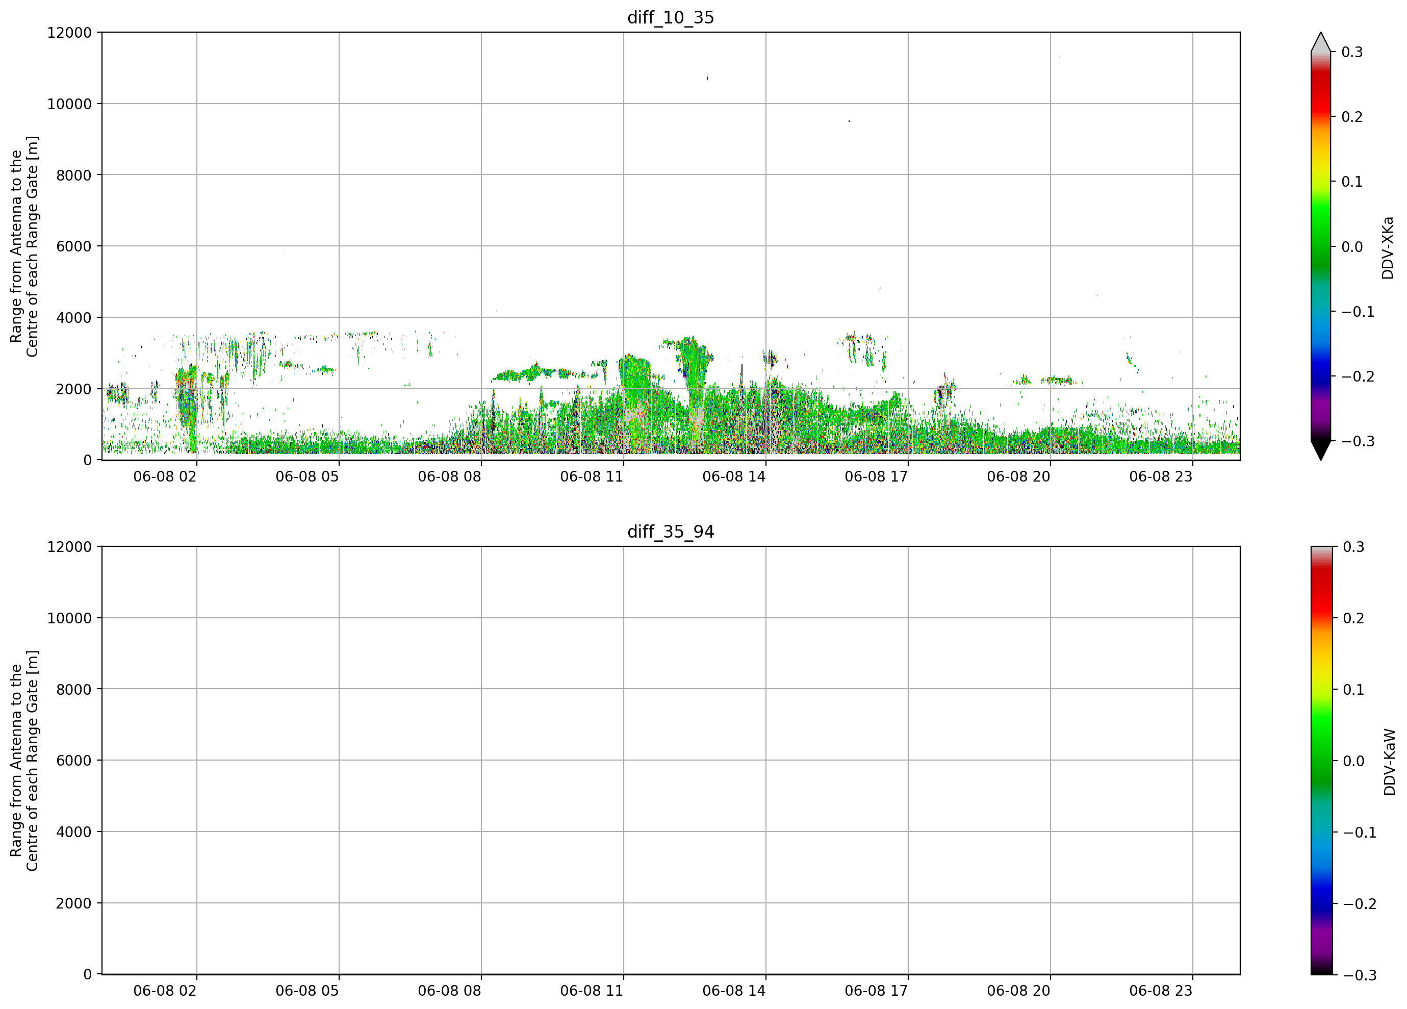Click the purple region of DDV-KaW colorbar
Image resolution: width=1407 pixels, height=1009 pixels.
click(1321, 943)
